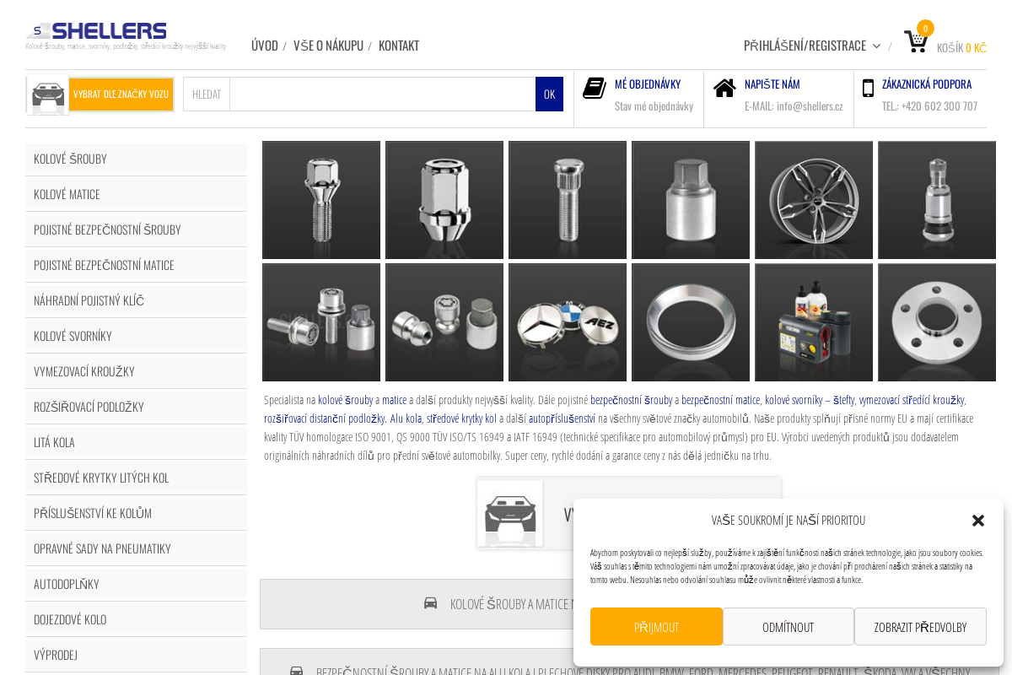Open the Mercedes BMW center caps thumbnail

[x=568, y=322]
